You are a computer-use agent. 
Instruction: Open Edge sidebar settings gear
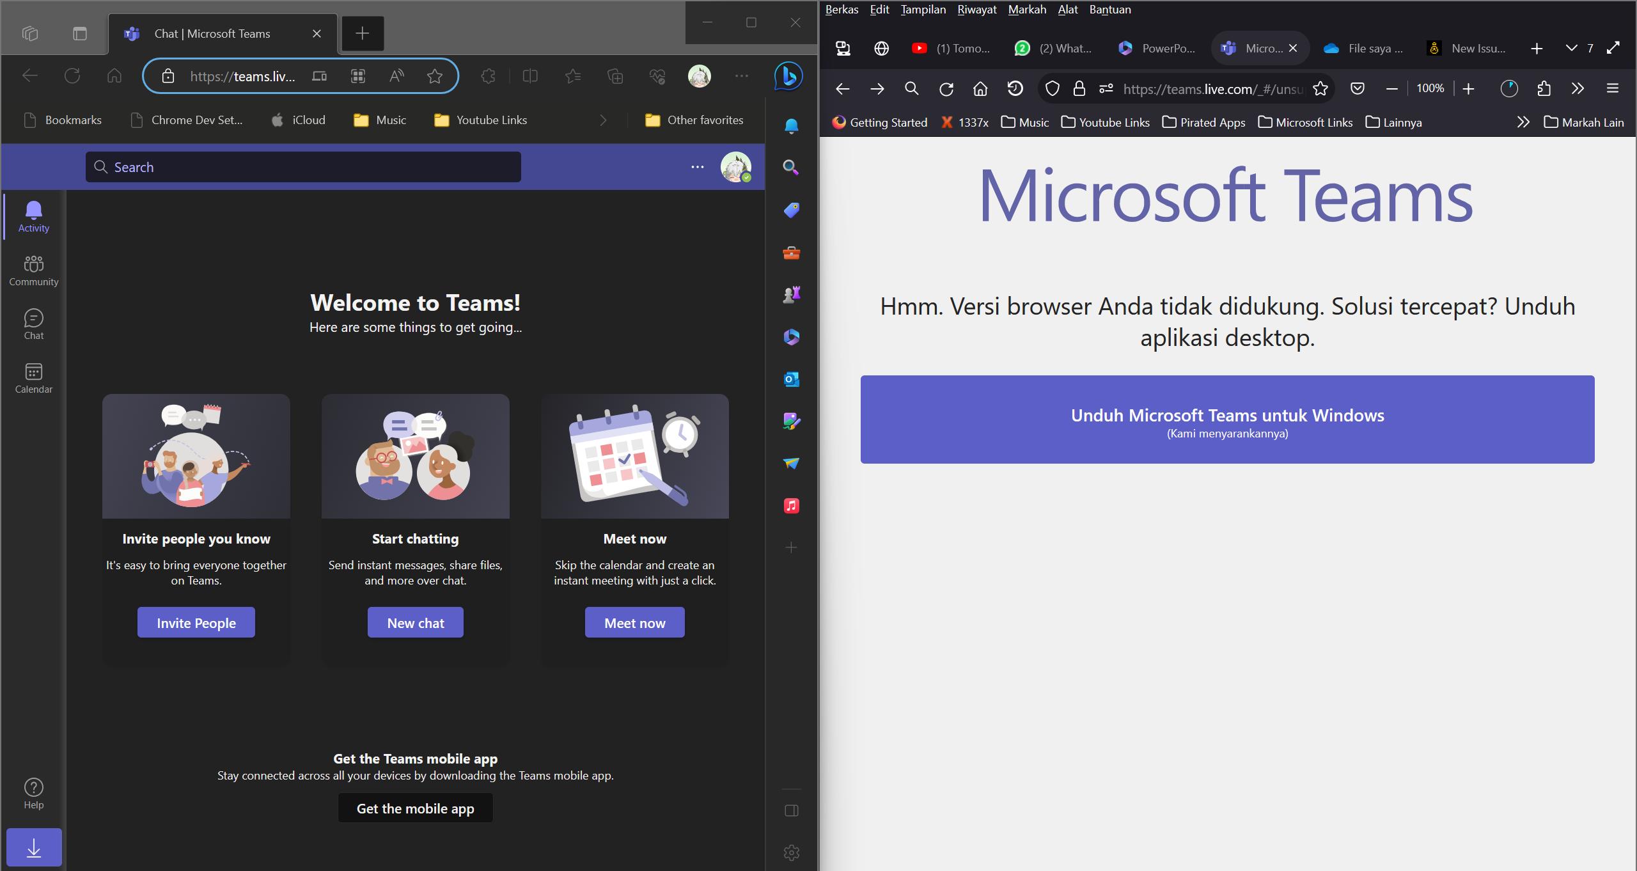(791, 852)
